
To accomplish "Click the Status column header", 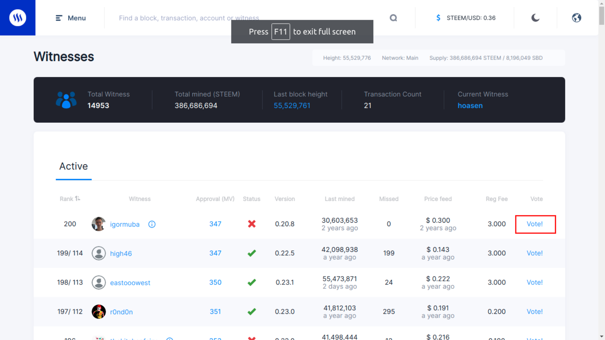I will (x=251, y=199).
